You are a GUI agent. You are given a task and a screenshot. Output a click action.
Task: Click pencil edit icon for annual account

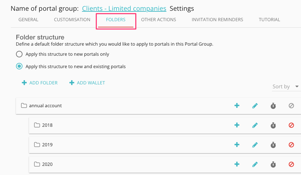pyautogui.click(x=255, y=106)
